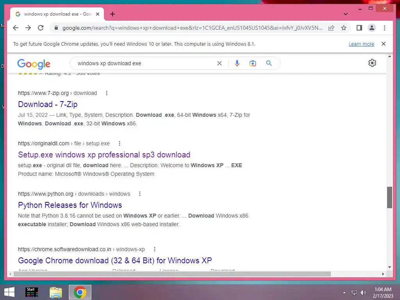Open the Learn more link about updates
The image size is (400, 300).
click(361, 44)
